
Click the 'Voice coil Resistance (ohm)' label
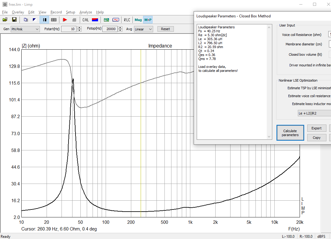302,35
